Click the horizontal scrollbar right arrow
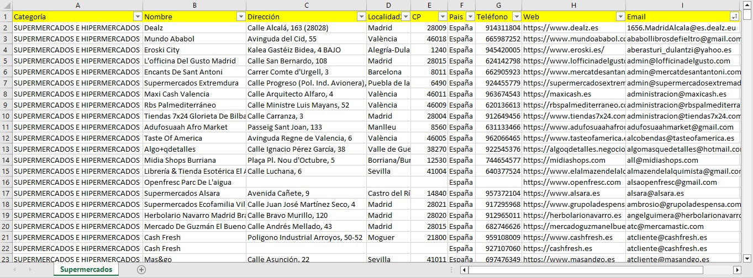Screen dimensions: 753x278 (x=737, y=270)
